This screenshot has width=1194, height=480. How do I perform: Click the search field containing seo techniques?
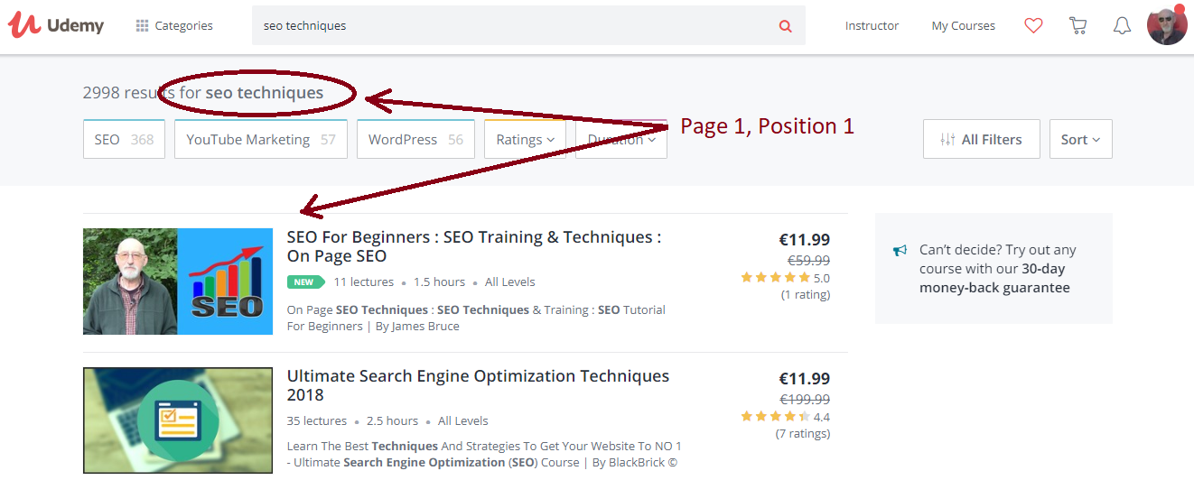click(x=515, y=26)
